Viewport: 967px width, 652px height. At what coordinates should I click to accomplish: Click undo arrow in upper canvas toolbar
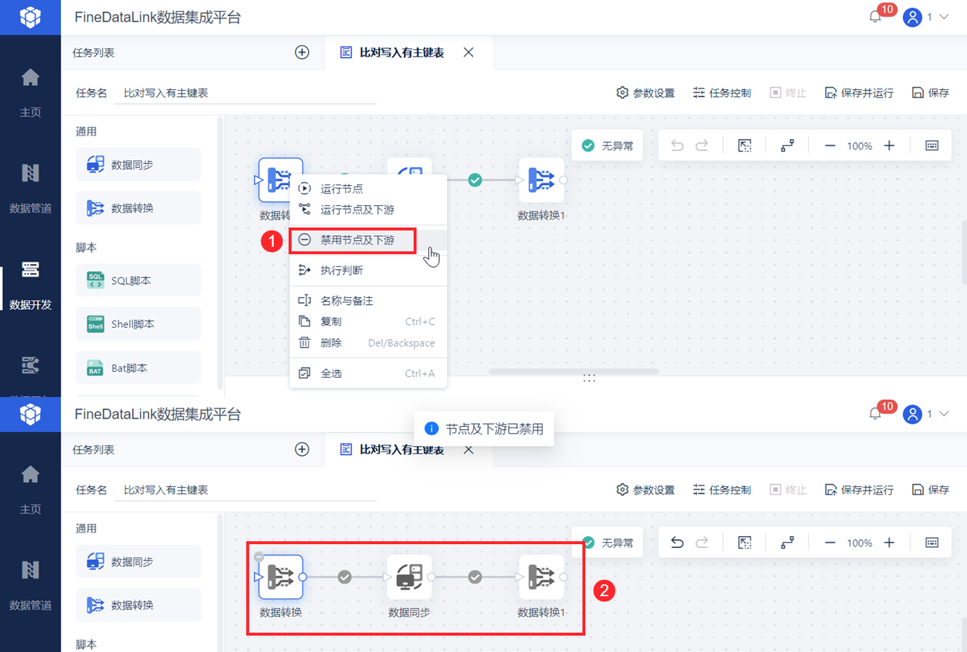pyautogui.click(x=677, y=146)
